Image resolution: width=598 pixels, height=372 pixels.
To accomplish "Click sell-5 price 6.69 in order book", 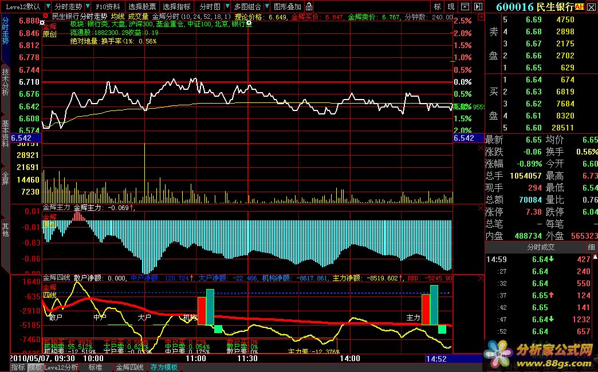I will pyautogui.click(x=533, y=20).
